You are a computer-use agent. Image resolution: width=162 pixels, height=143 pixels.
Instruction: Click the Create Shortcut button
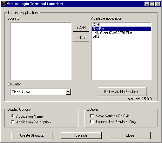(32, 135)
